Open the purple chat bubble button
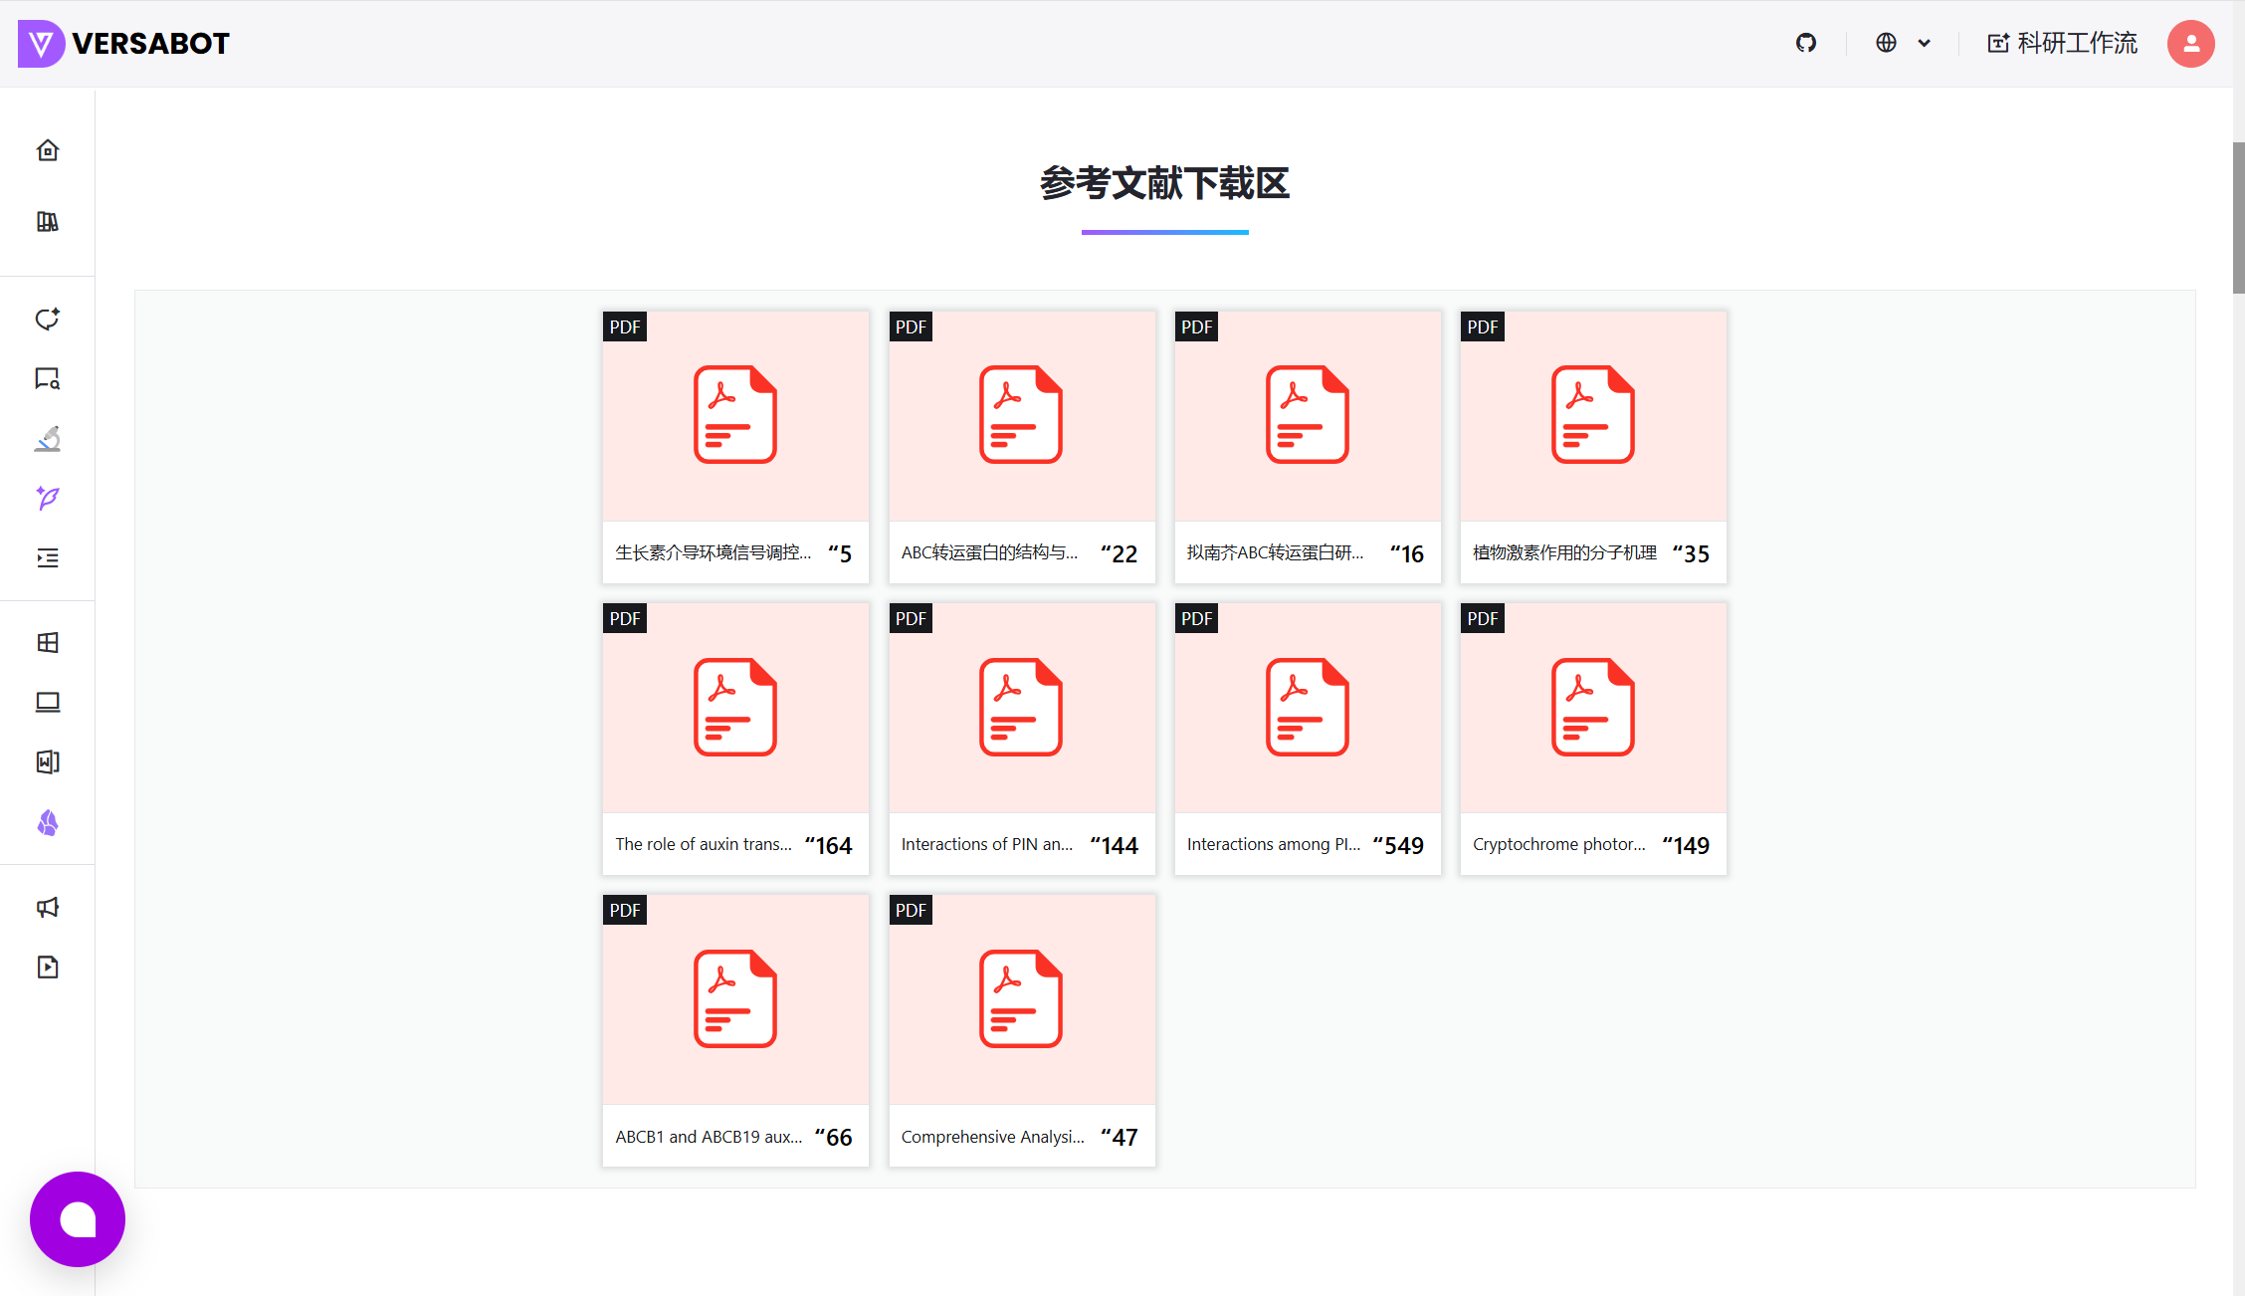The height and width of the screenshot is (1296, 2245). coord(78,1219)
